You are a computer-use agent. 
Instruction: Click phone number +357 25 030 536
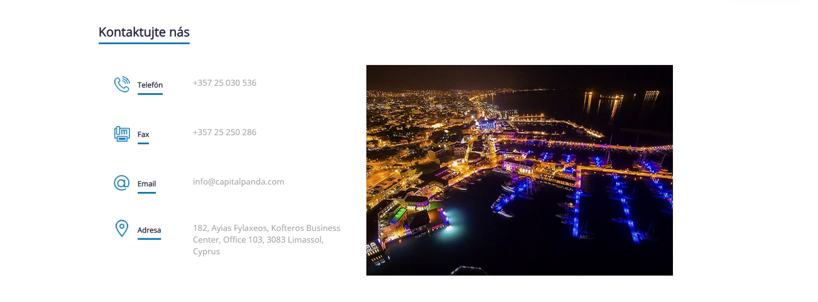tap(224, 83)
